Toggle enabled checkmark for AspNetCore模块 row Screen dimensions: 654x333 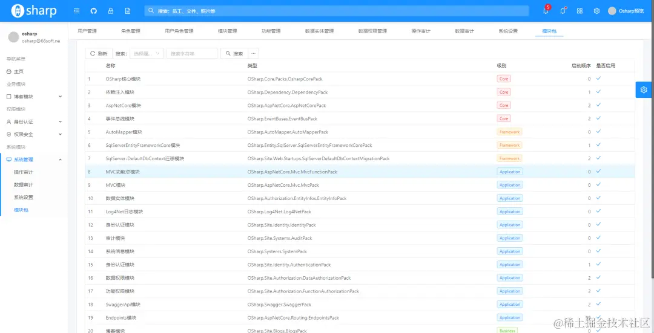(598, 105)
